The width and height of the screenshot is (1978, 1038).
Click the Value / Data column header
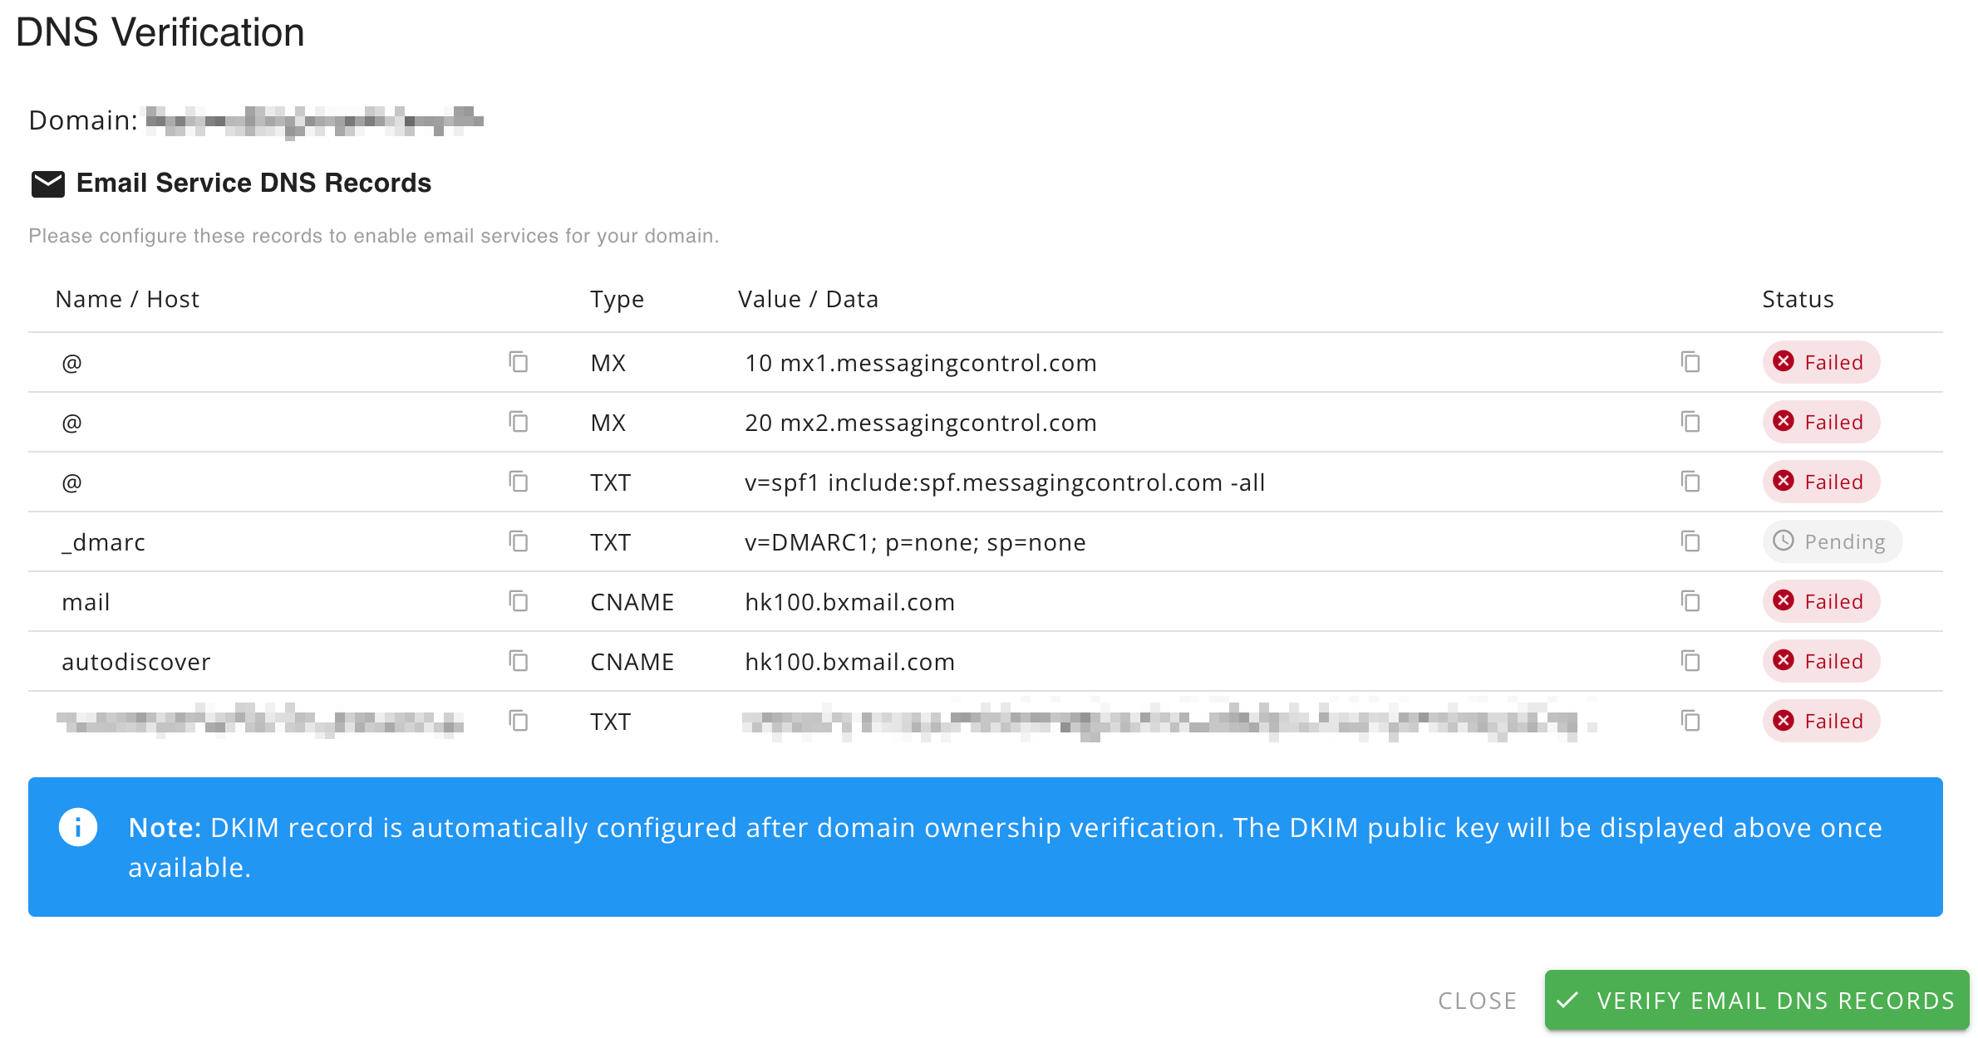point(808,299)
